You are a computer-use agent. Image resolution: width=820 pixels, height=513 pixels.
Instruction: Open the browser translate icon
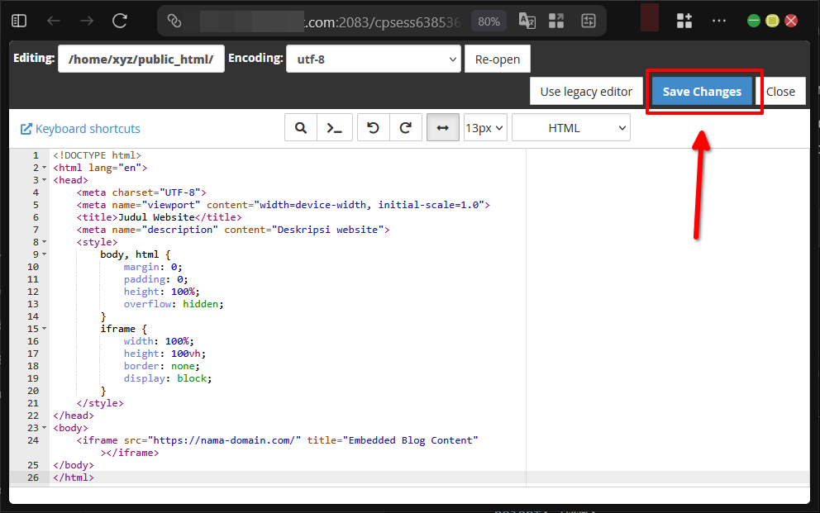527,21
